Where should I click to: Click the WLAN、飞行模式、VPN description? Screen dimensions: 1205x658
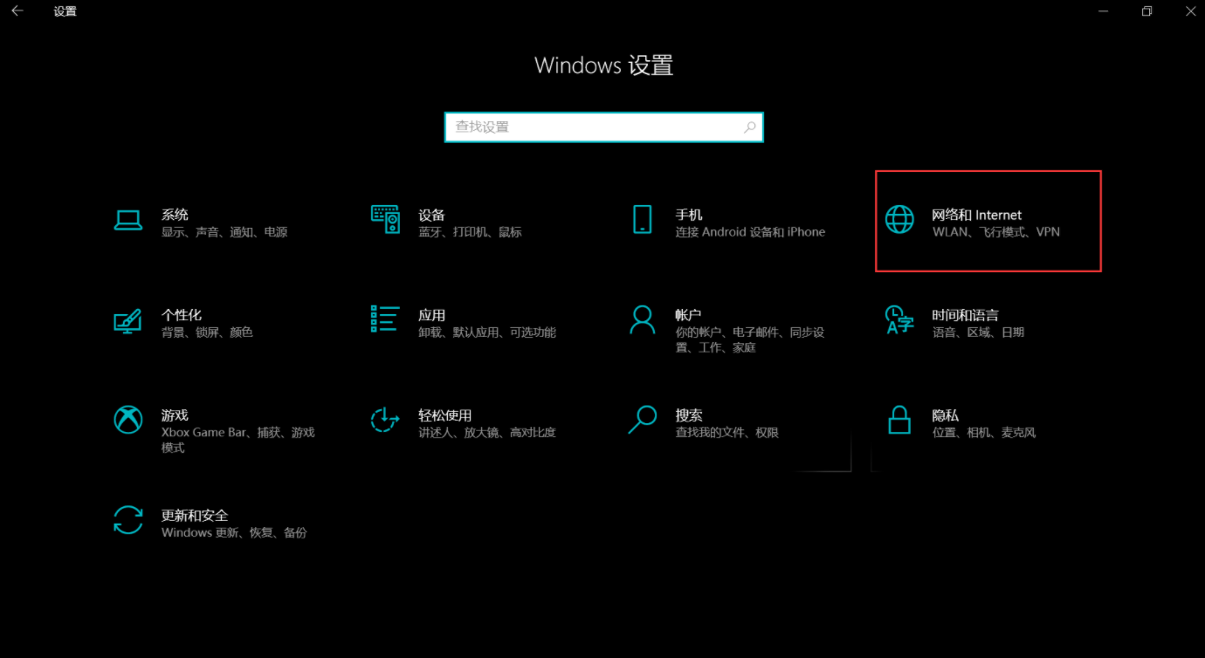click(x=996, y=232)
